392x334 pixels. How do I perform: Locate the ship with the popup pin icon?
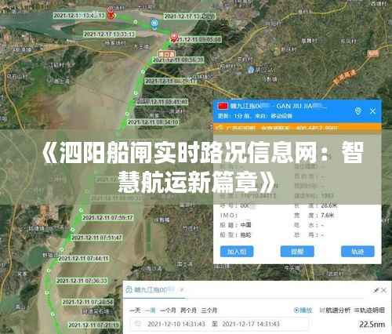click(x=358, y=111)
